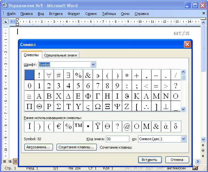Choose the delta δ recent symbol
Viewport: 208px width, 172px height.
[176, 127]
